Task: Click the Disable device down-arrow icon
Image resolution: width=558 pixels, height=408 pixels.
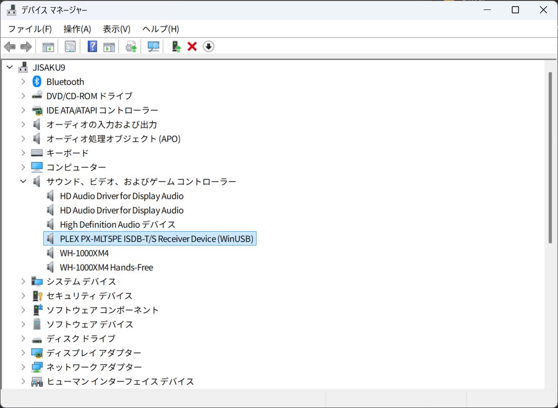Action: [x=209, y=47]
